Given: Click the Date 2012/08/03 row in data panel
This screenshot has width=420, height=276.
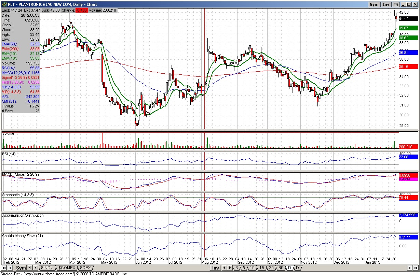Looking at the screenshot, I should [x=21, y=15].
